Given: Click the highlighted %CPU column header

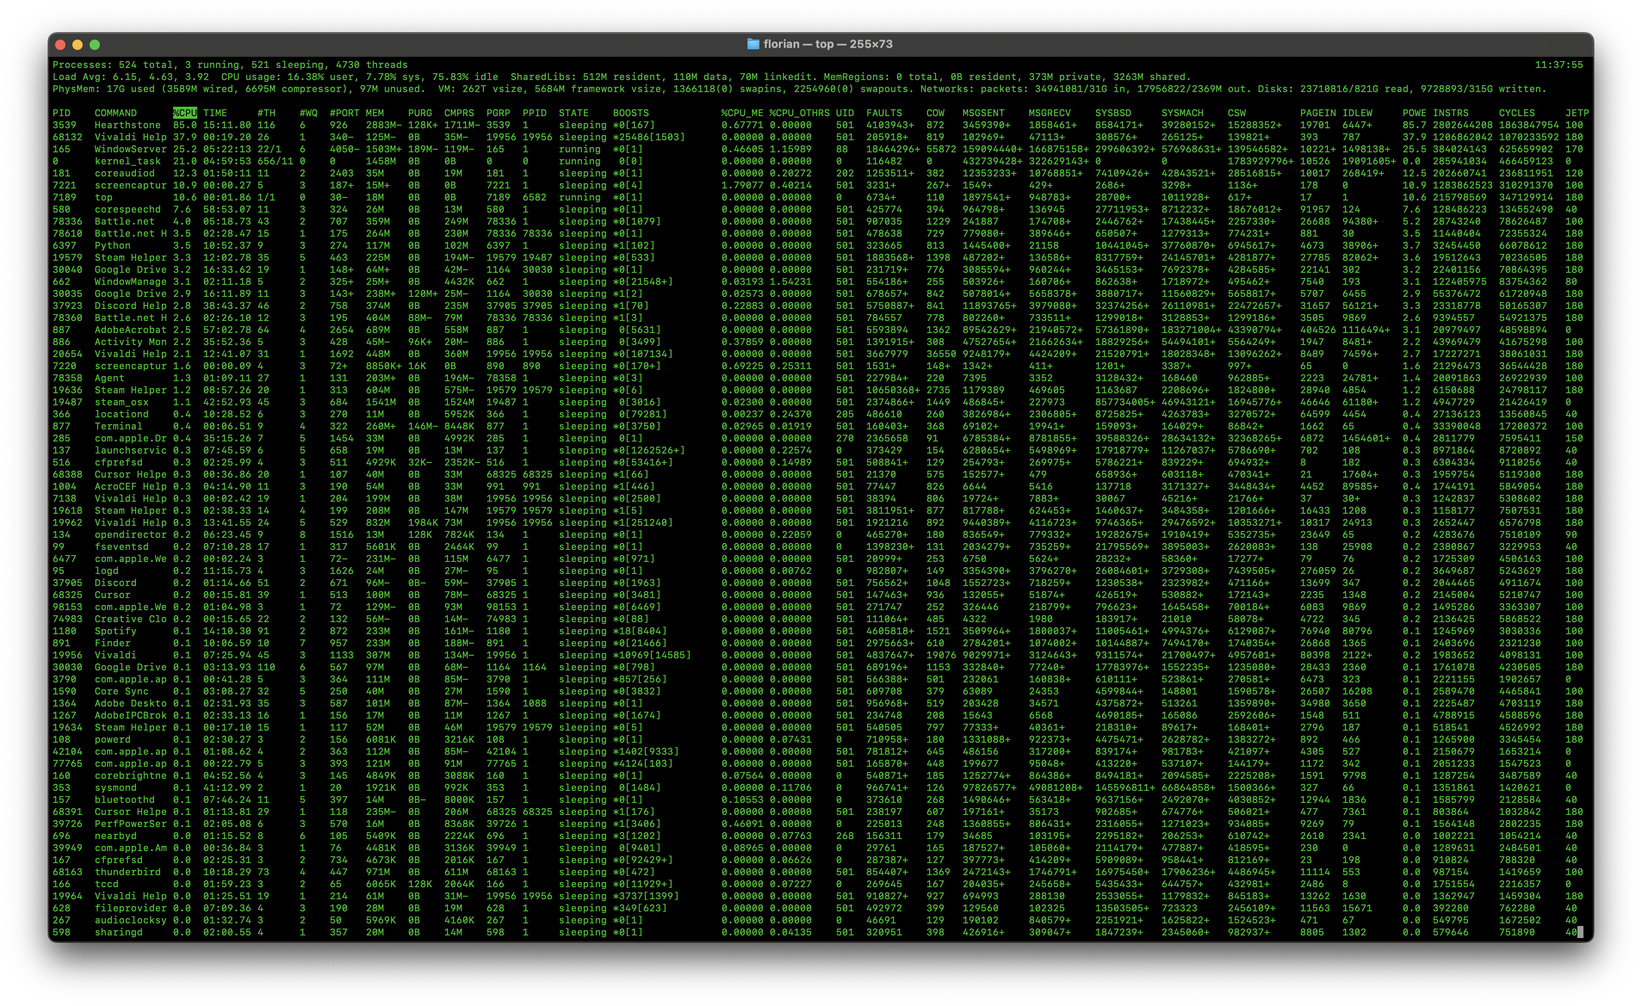Looking at the screenshot, I should coord(185,113).
